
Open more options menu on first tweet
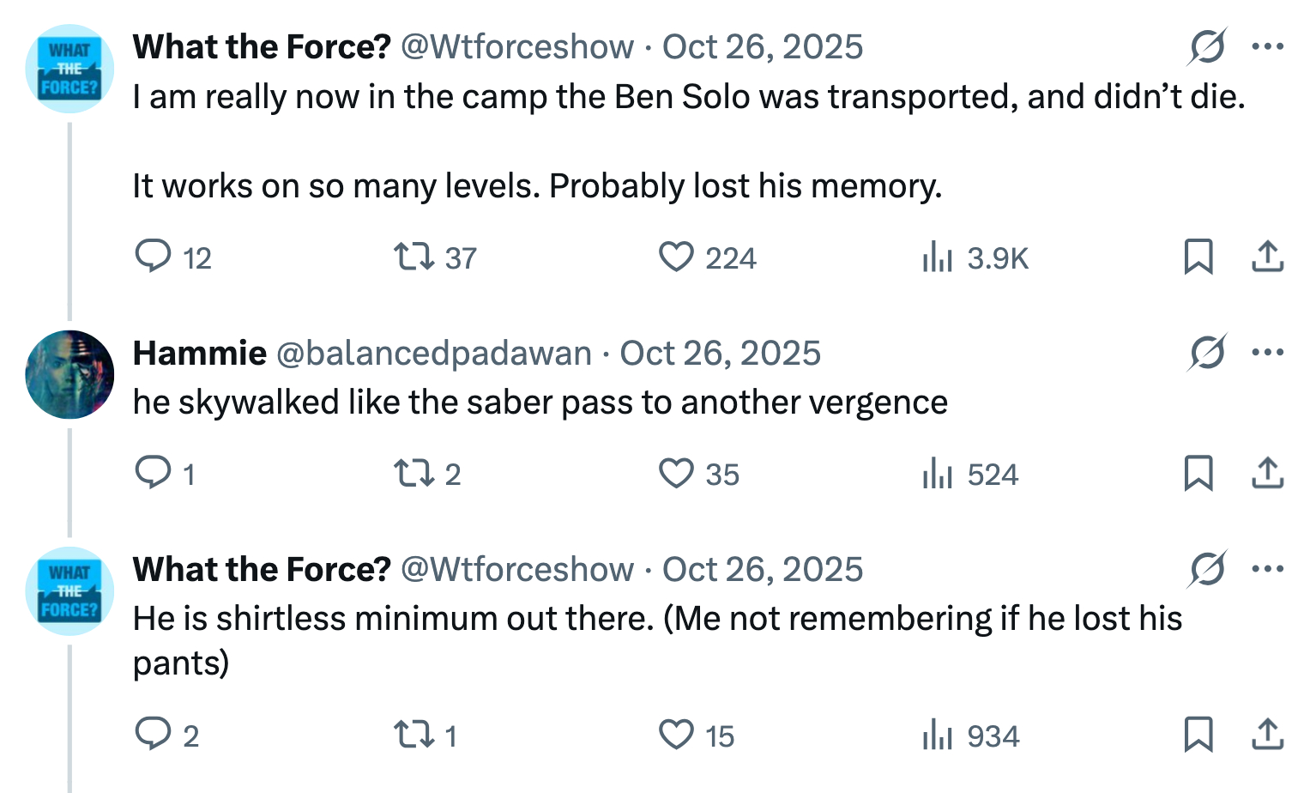coord(1267,46)
